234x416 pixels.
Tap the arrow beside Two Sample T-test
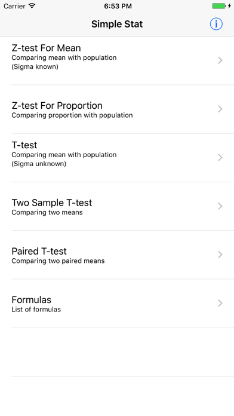220,206
